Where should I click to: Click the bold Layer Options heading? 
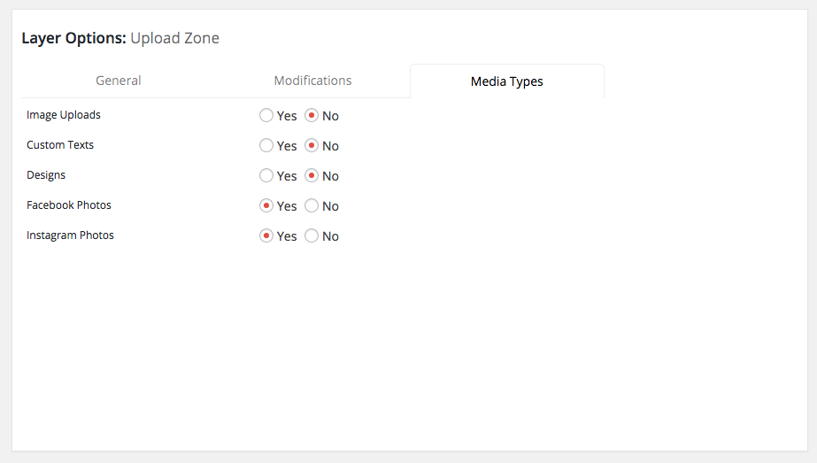[x=73, y=38]
